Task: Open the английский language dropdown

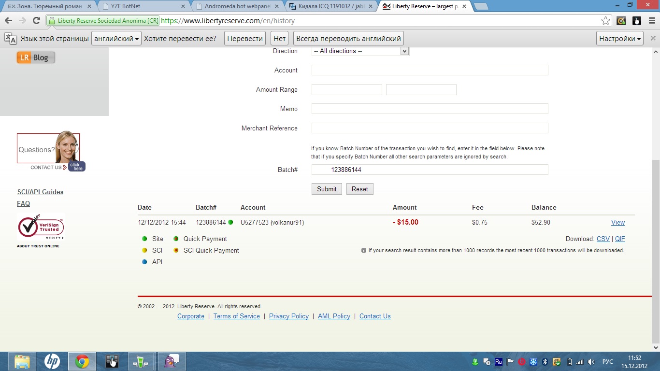Action: 116,39
